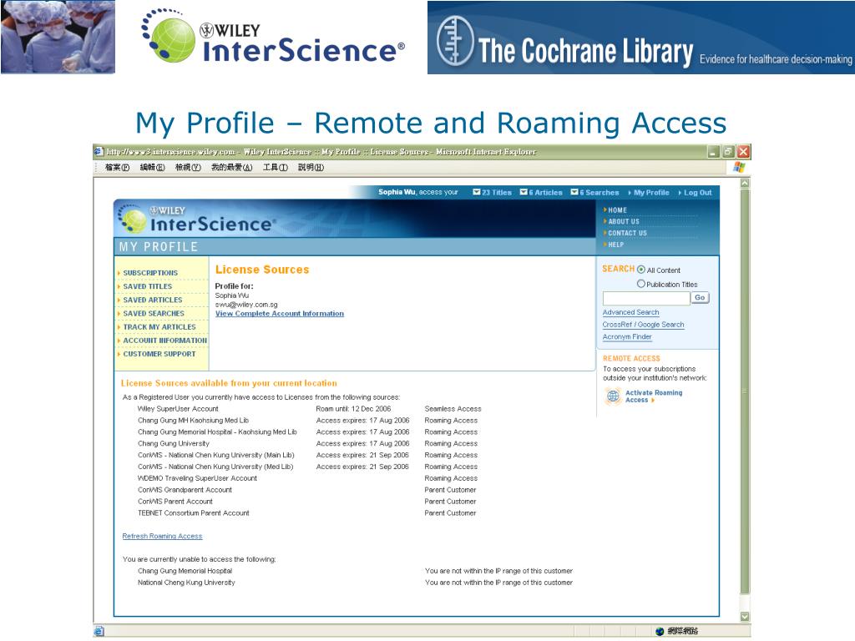Image resolution: width=855 pixels, height=641 pixels.
Task: Click the status bar page icon at bottom left
Action: click(x=99, y=631)
